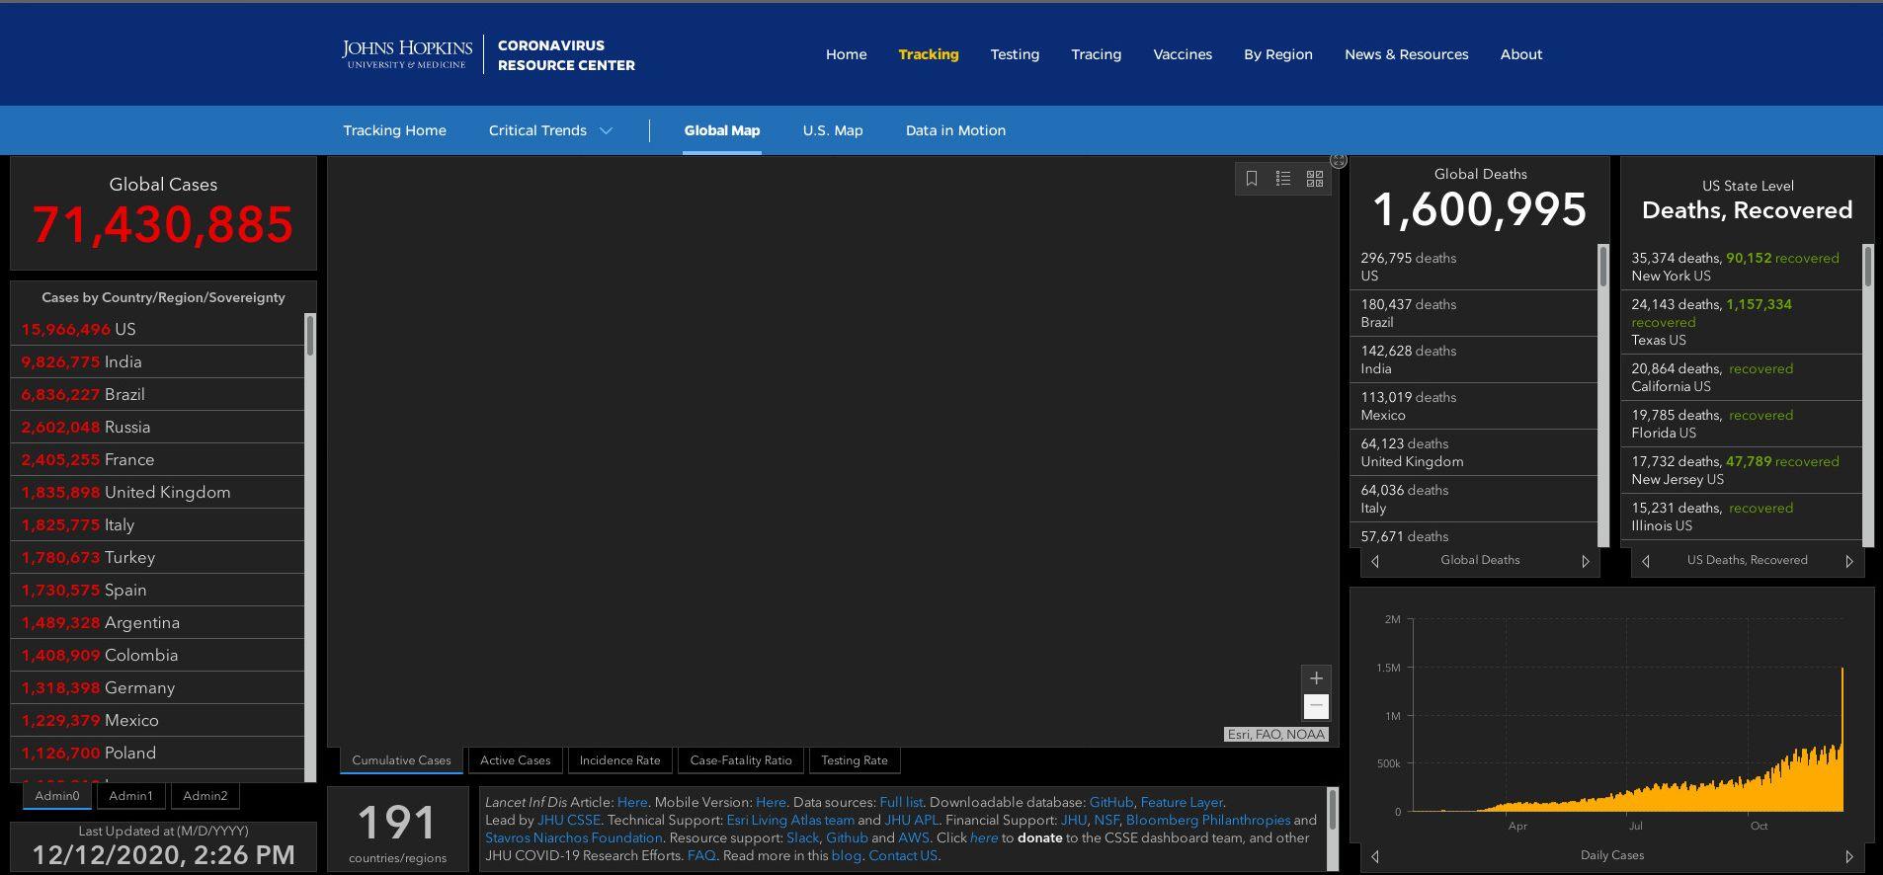Open the Vaccines menu item

[x=1183, y=54]
